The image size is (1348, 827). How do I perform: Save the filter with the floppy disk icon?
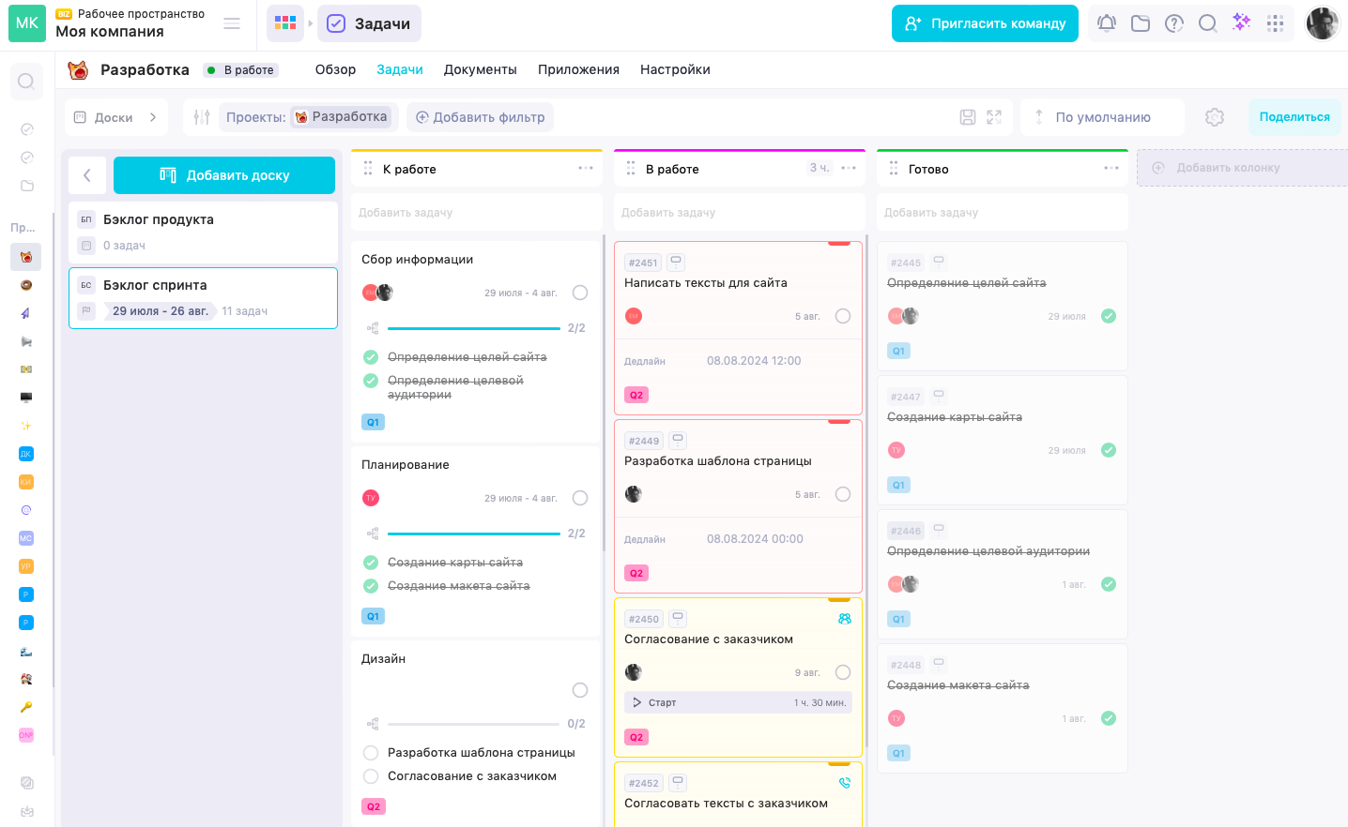pyautogui.click(x=968, y=117)
